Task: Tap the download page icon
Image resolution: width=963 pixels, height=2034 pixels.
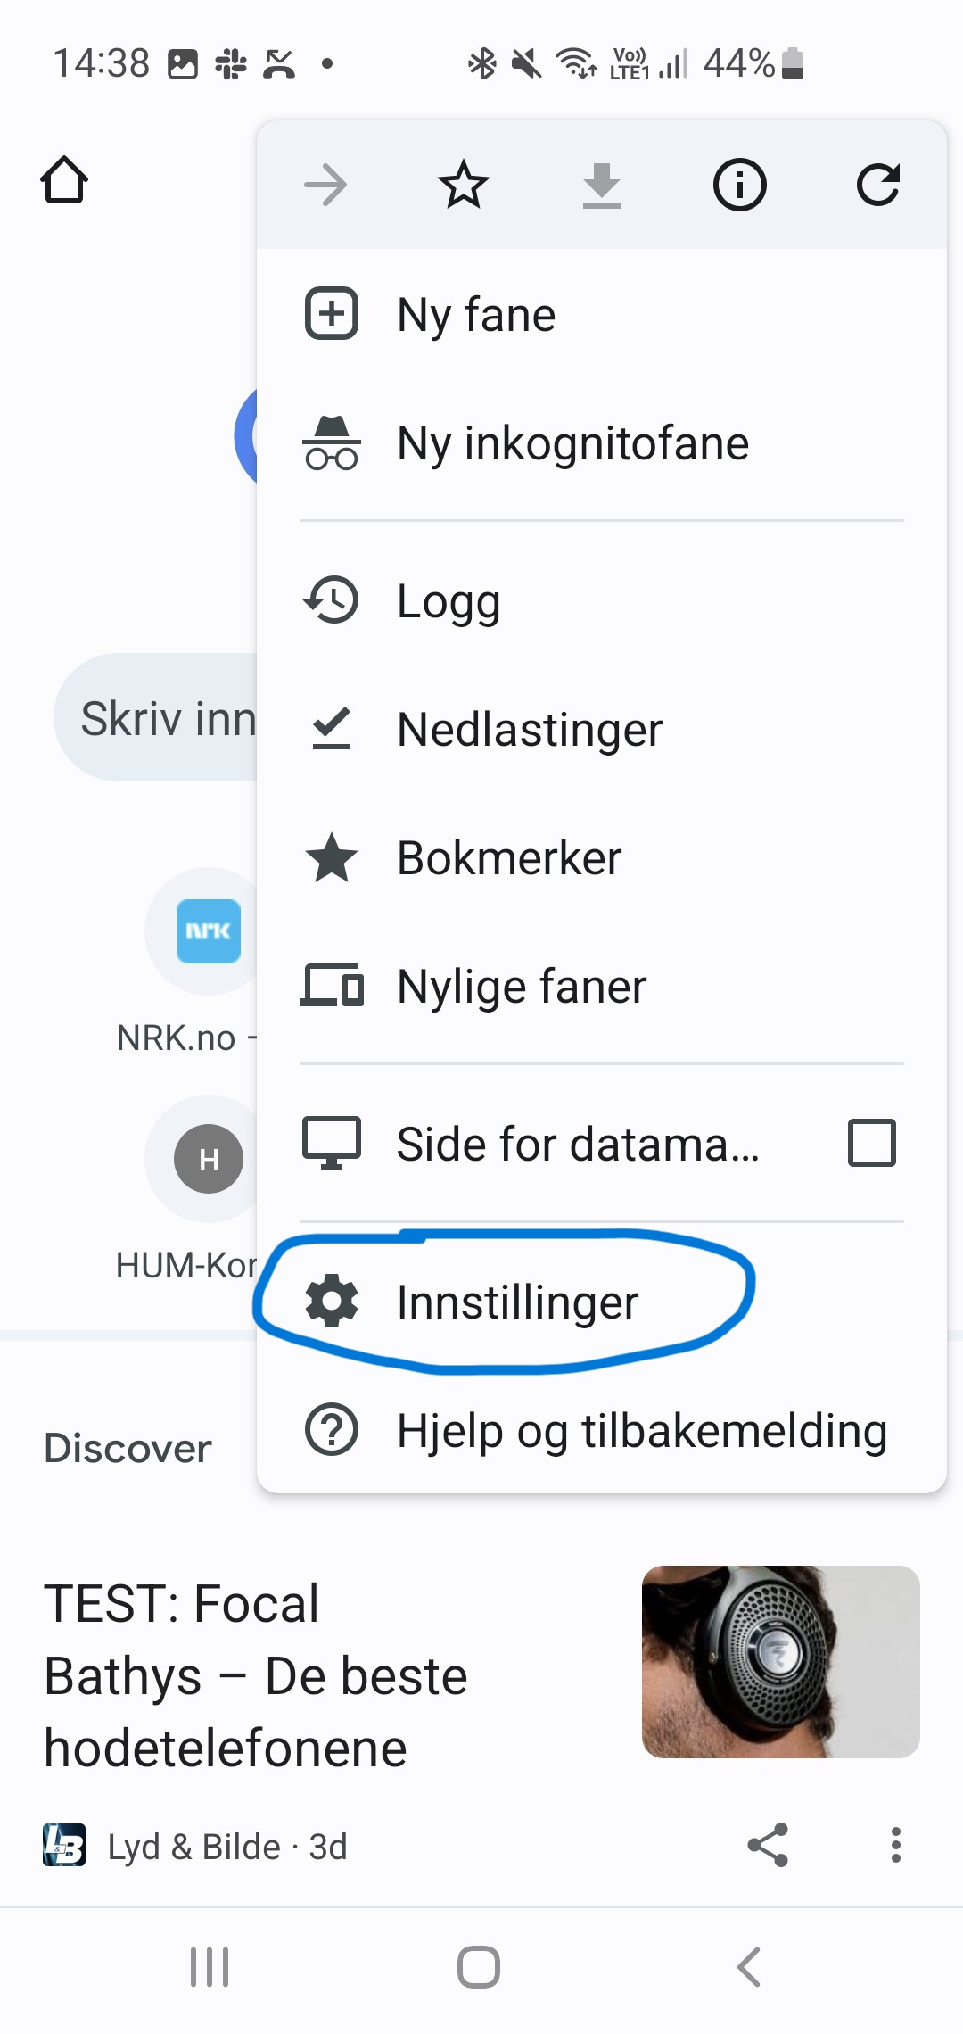Action: pos(602,186)
